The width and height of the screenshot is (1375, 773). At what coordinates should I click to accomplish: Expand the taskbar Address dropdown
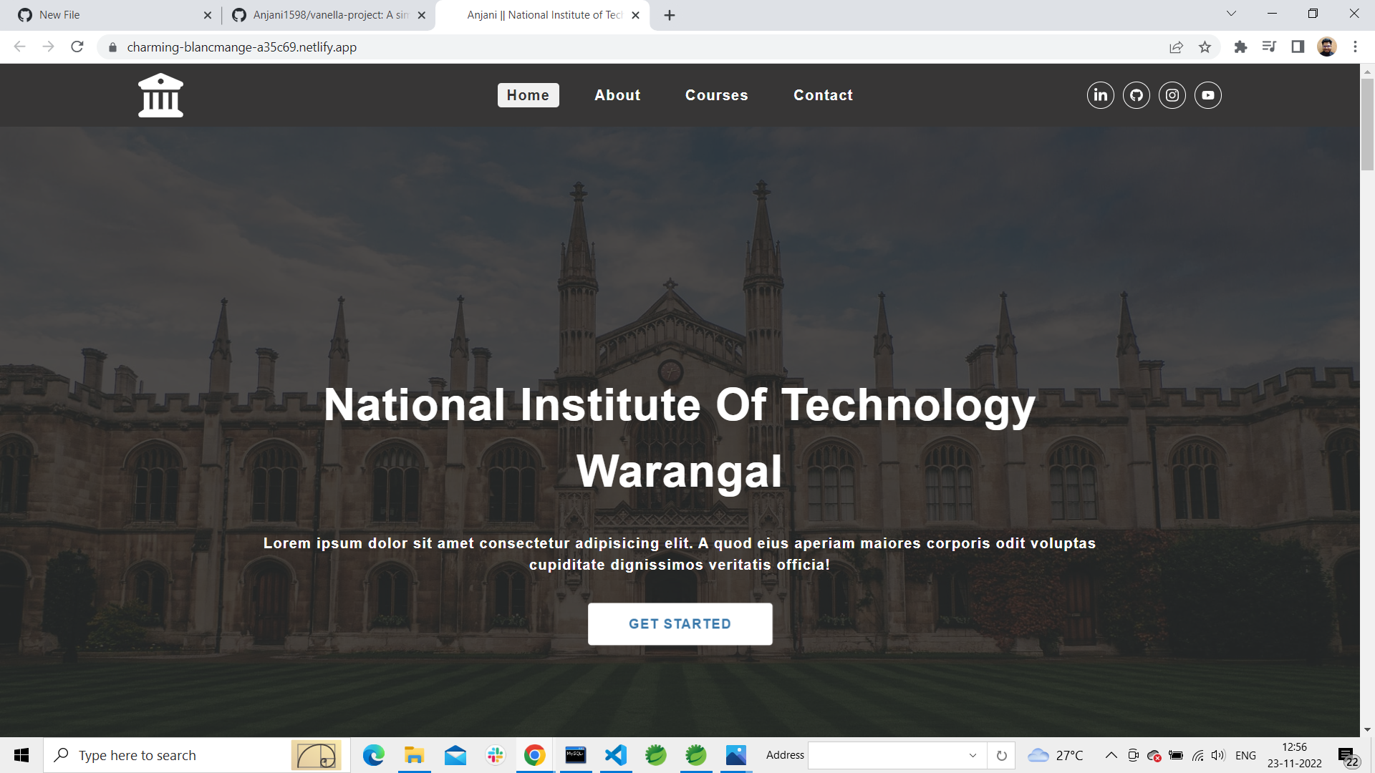click(x=973, y=755)
